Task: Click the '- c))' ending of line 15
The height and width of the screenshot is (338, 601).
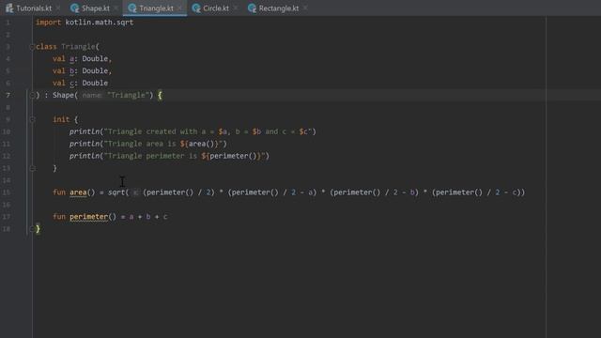Action: [515, 192]
